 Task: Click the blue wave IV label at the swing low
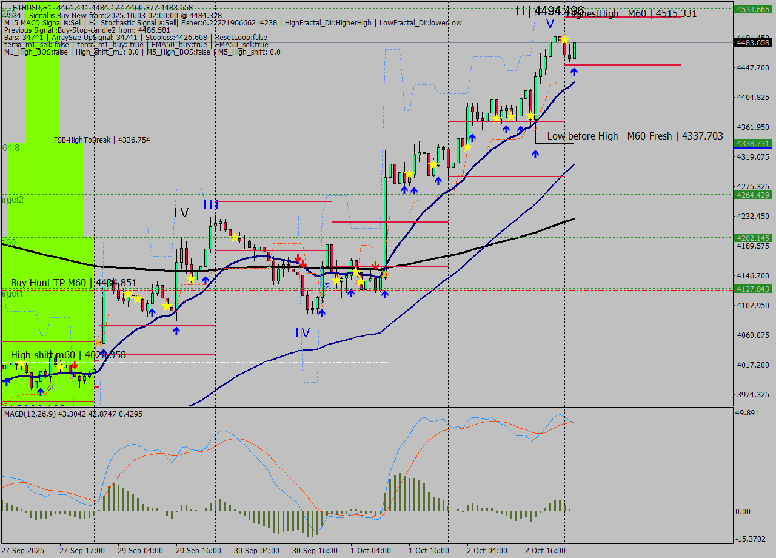coord(303,333)
